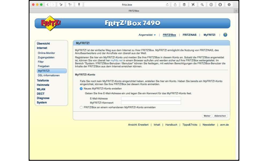
Task: Open the Handbuch footer link
Action: coord(171,125)
